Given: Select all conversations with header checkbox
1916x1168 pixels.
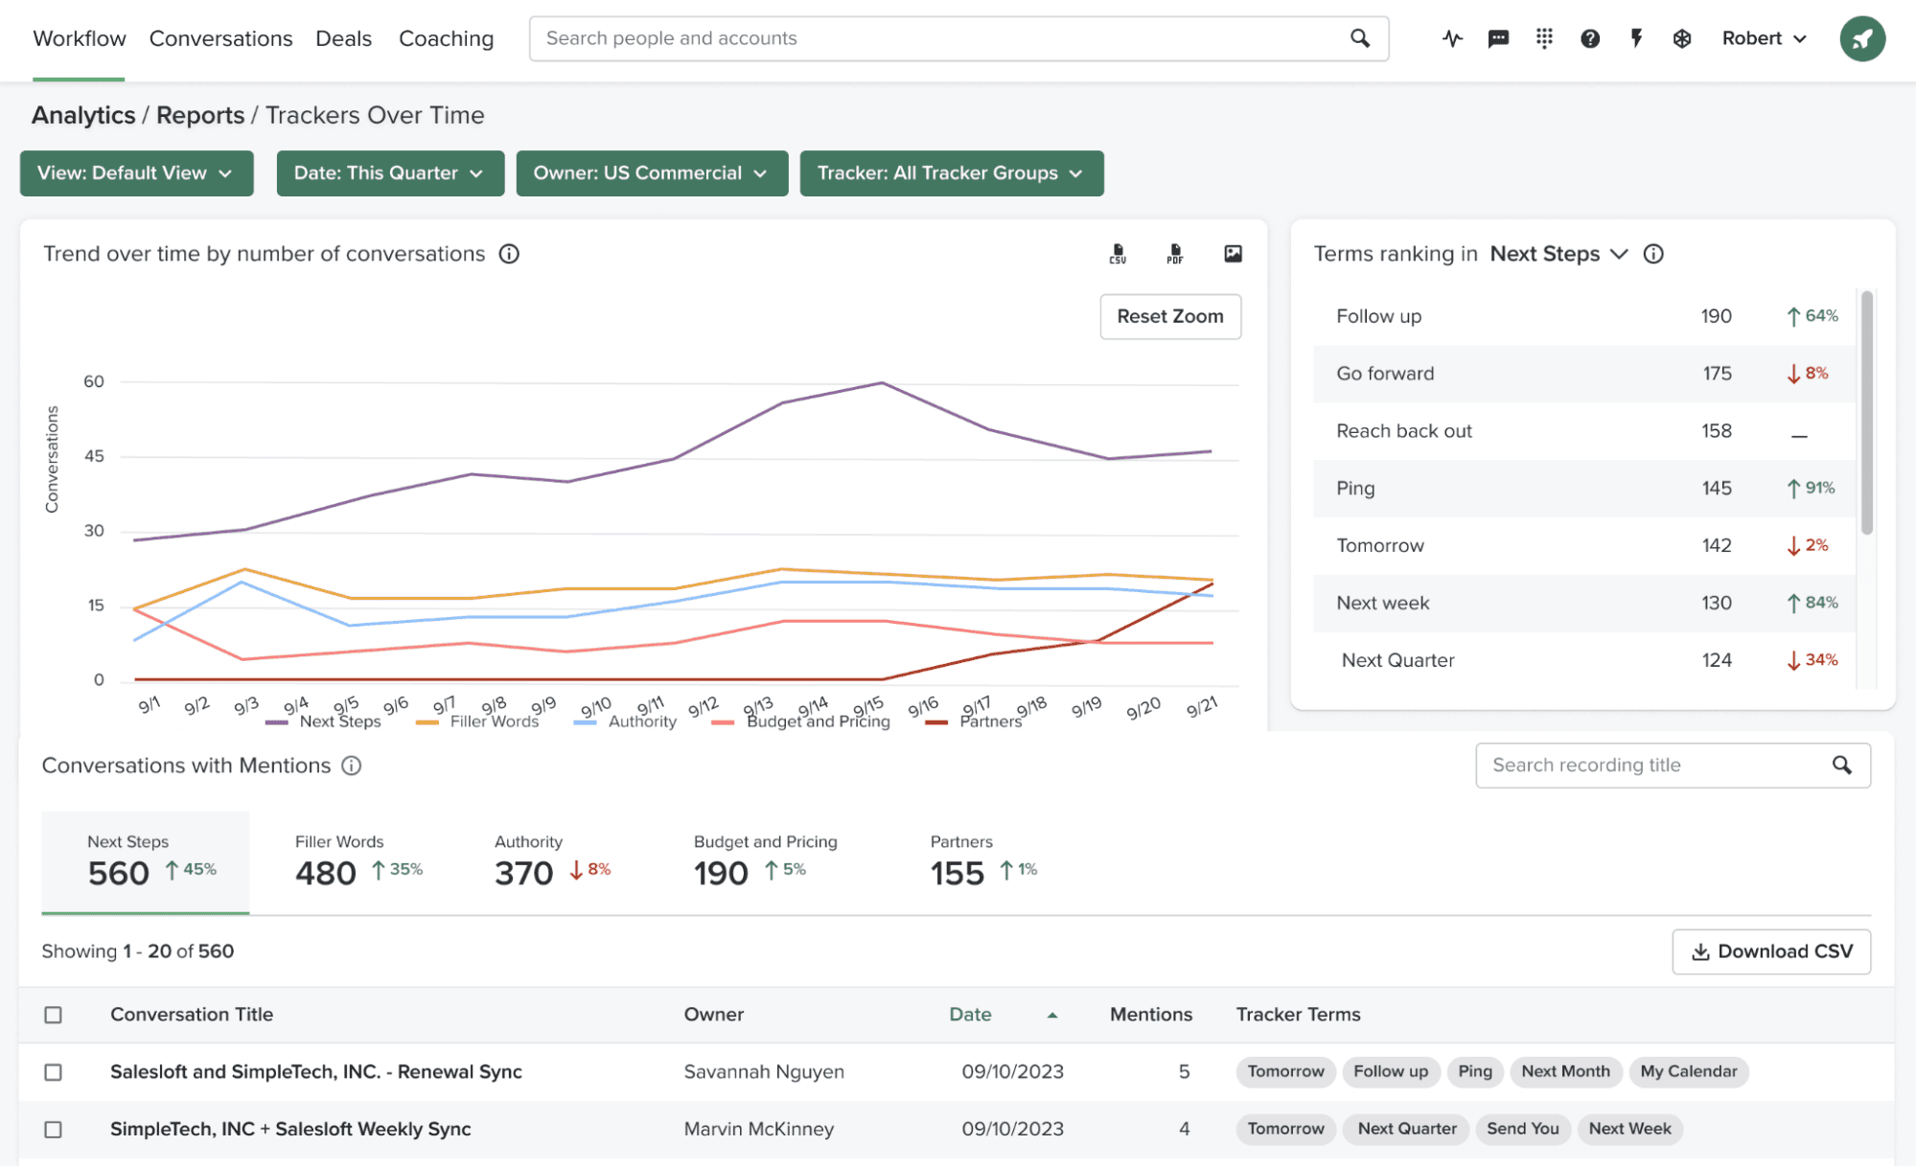Looking at the screenshot, I should tap(54, 1015).
